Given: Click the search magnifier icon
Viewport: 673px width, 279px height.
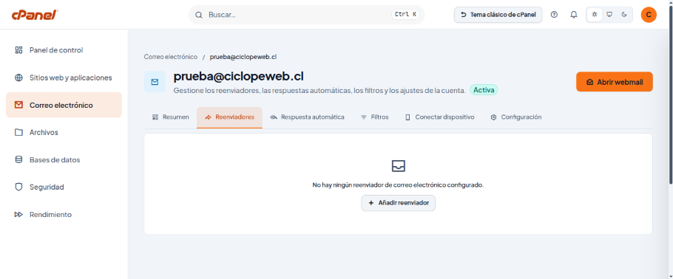Looking at the screenshot, I should point(199,15).
